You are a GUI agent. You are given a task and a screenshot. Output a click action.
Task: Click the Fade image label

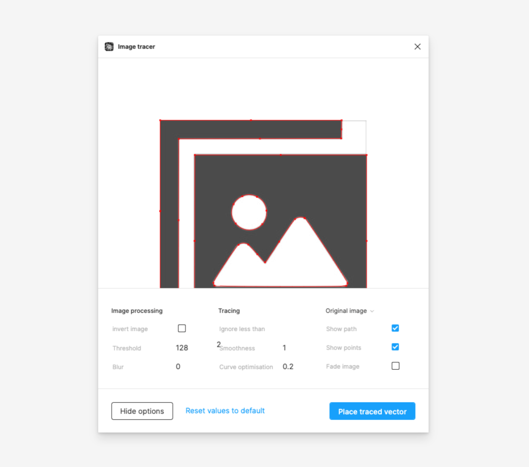pyautogui.click(x=343, y=366)
